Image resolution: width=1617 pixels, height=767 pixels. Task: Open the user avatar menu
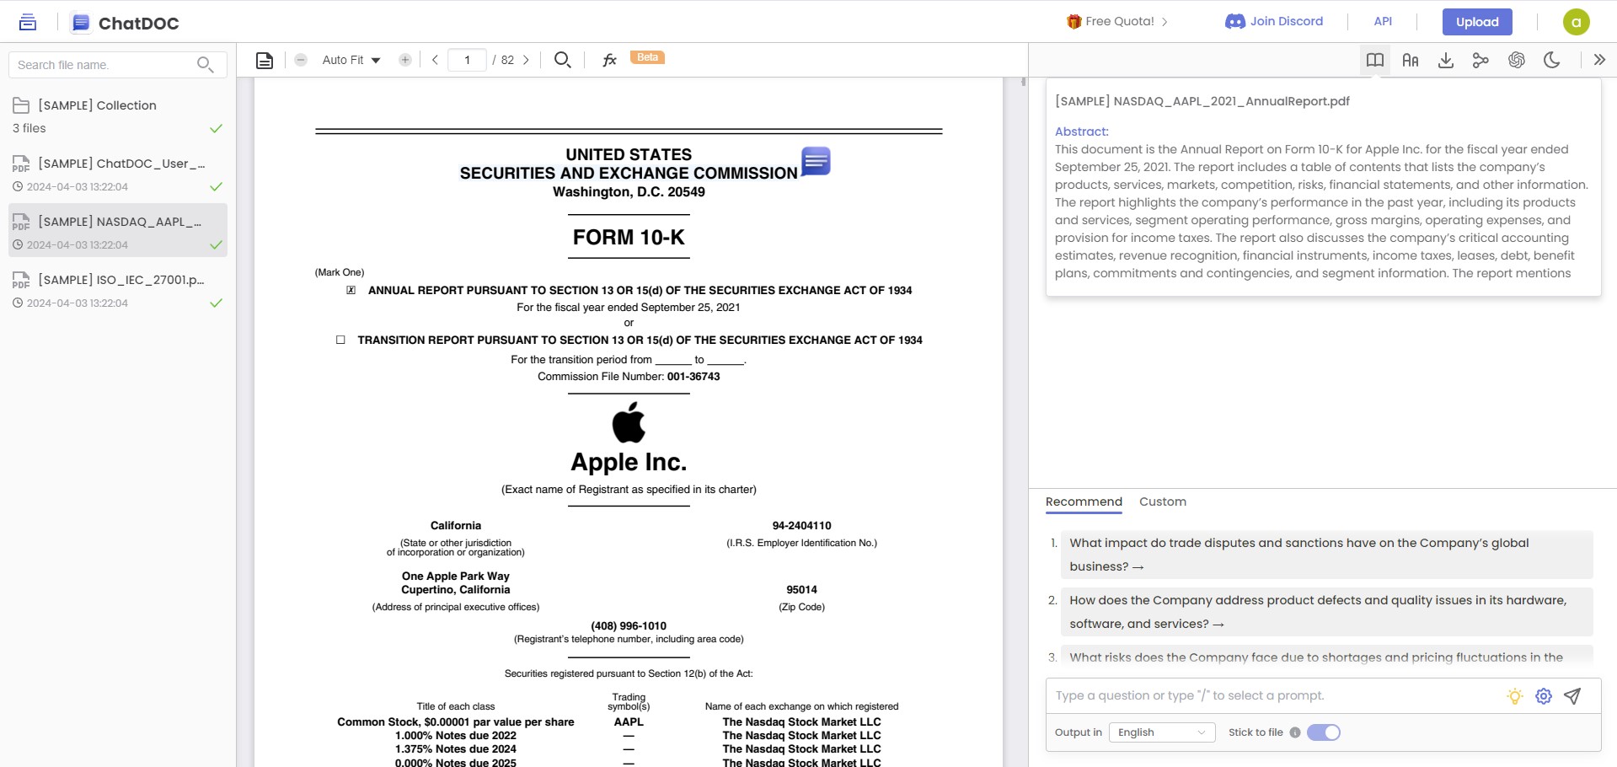(x=1576, y=22)
